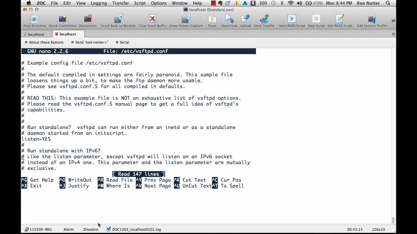Open the File menu
This screenshot has width=417, height=234.
point(54,3)
